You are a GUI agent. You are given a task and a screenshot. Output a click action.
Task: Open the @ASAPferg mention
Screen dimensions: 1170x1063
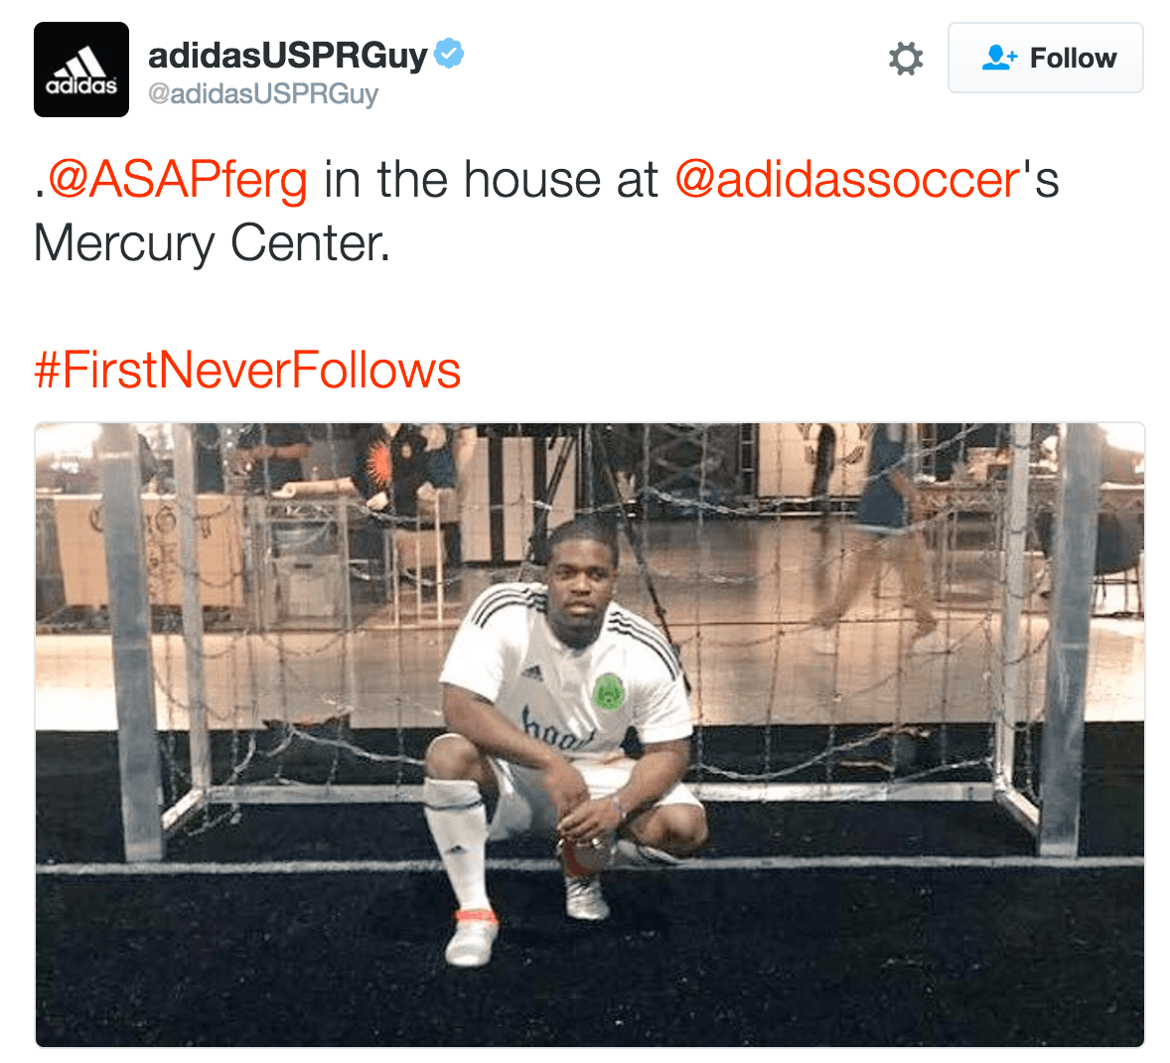click(x=178, y=180)
